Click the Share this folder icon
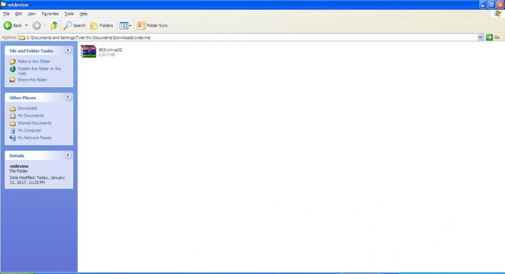The image size is (505, 274). (13, 80)
